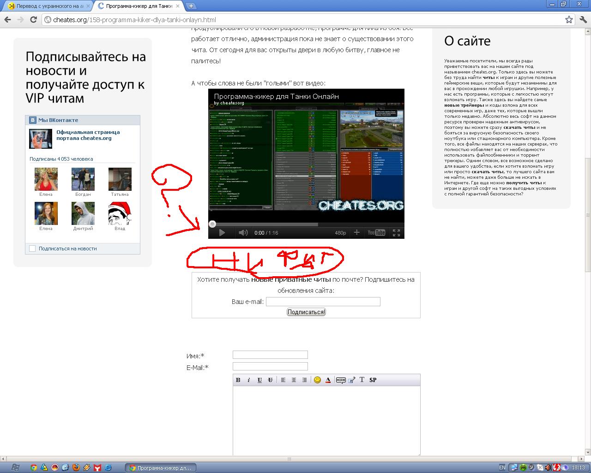Launch Internet Explorer from quick launch

108,467
